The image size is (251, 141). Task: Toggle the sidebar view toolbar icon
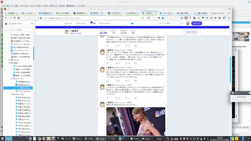pyautogui.click(x=186, y=18)
